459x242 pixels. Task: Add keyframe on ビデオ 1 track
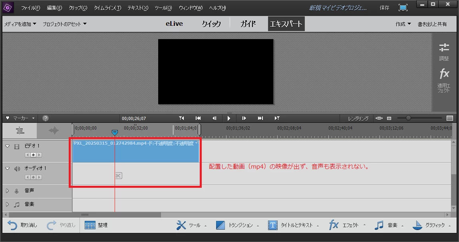[x=34, y=155]
